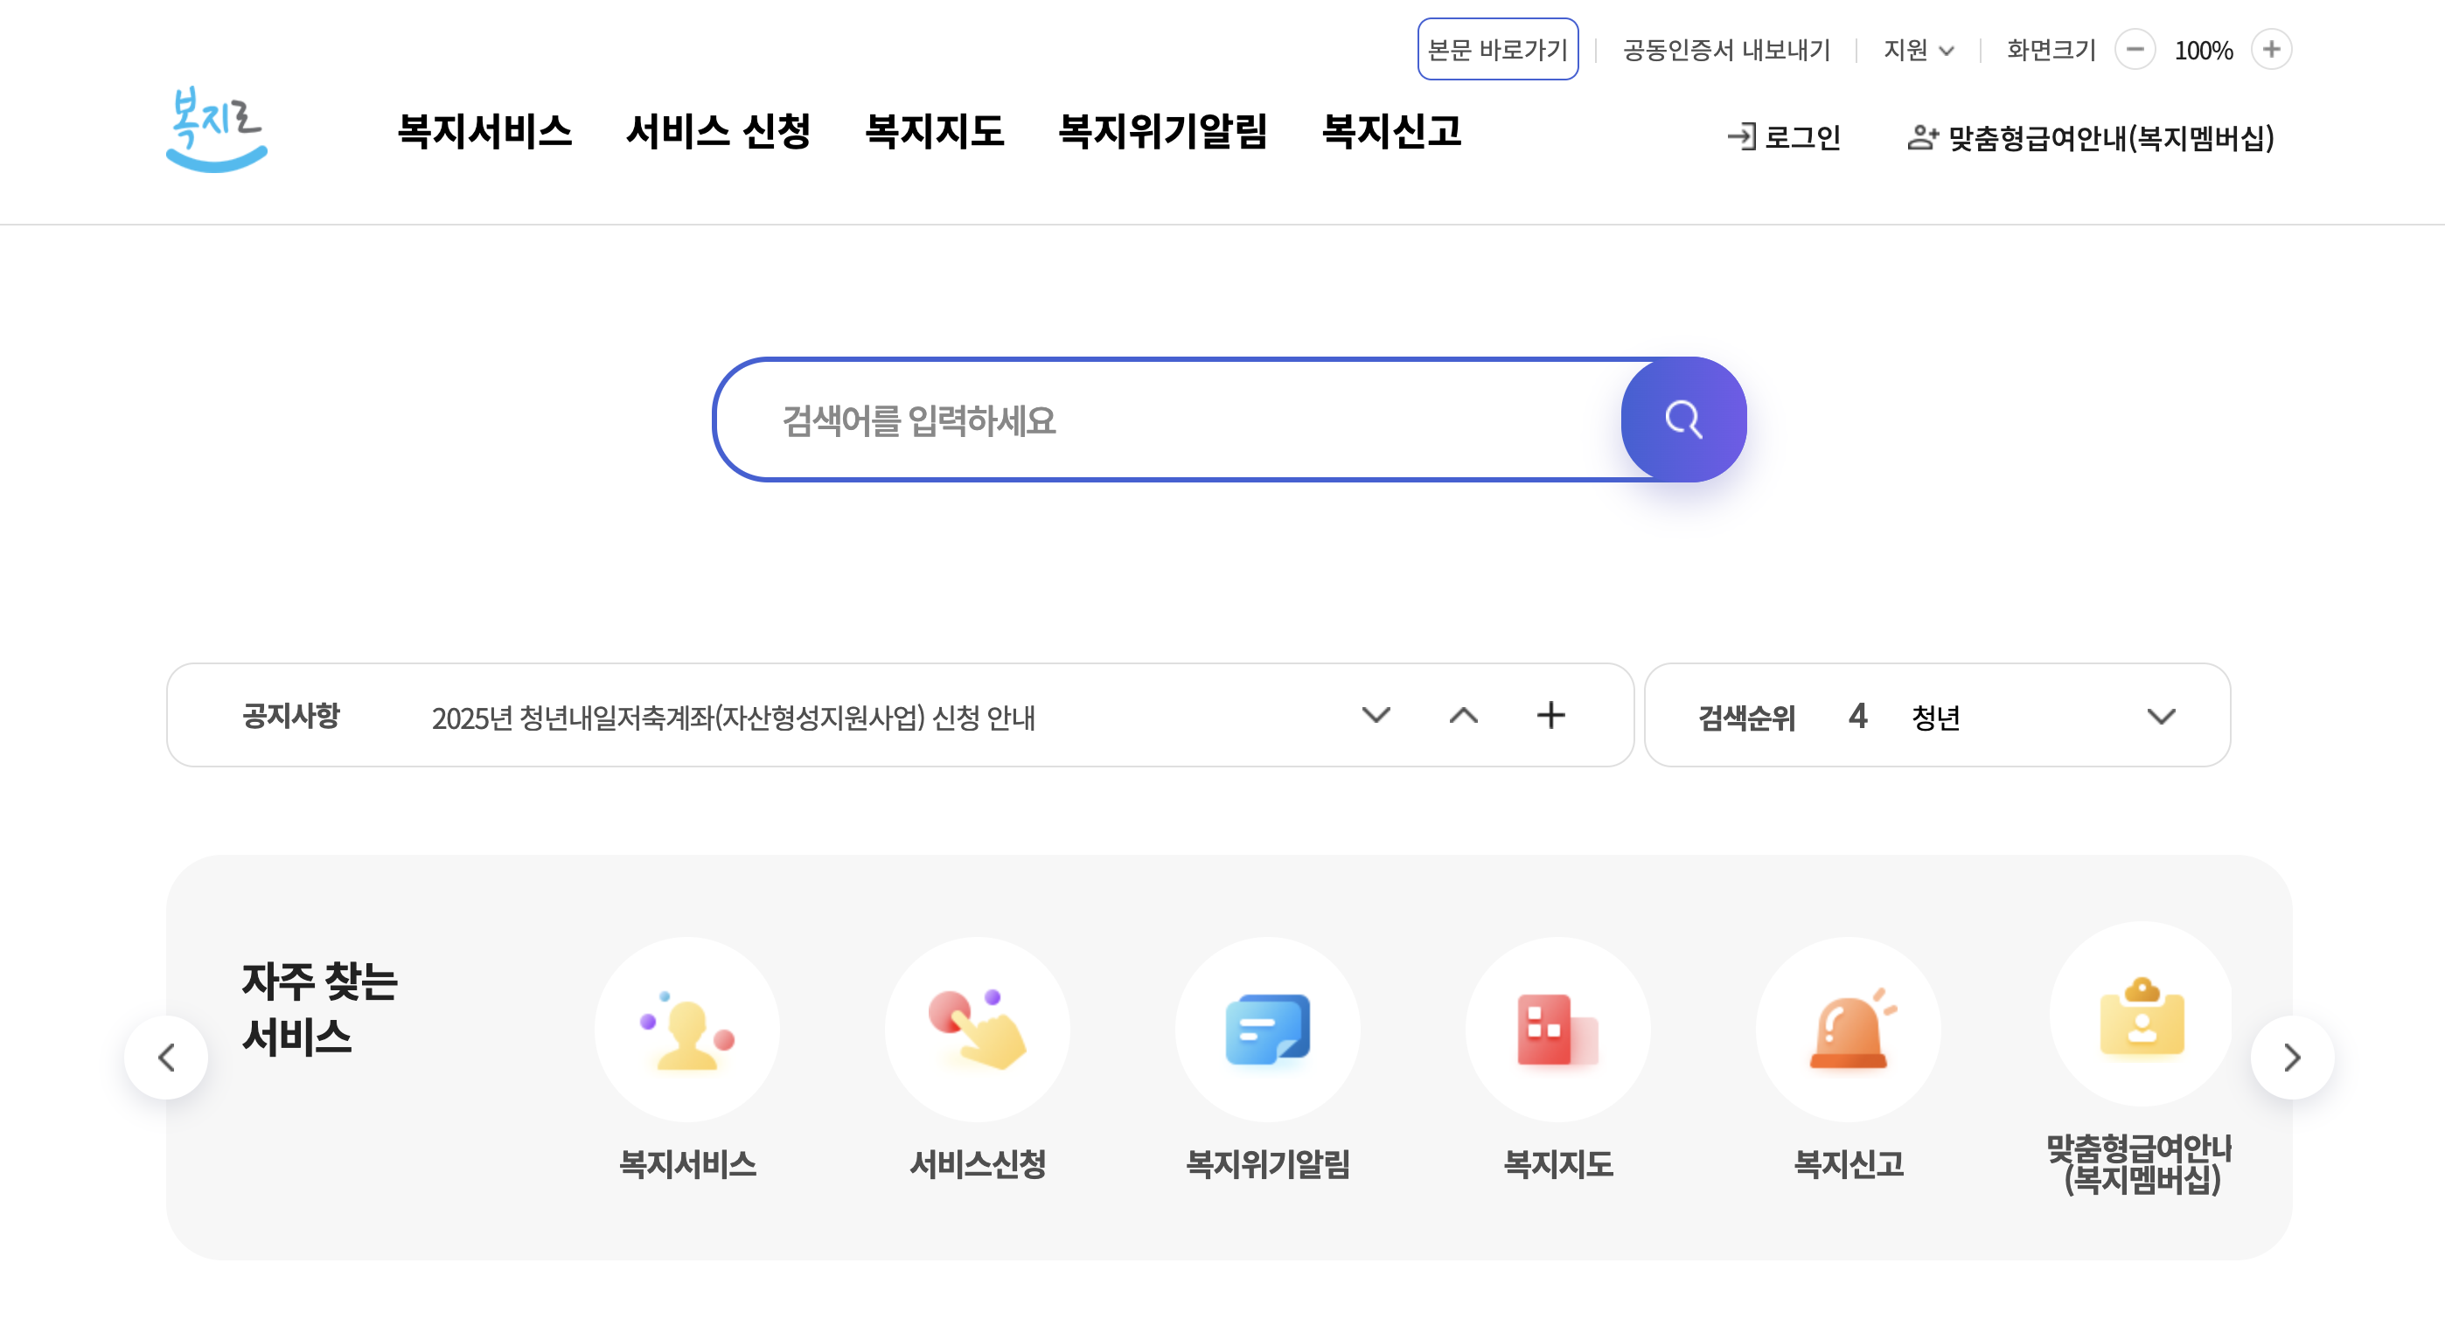The image size is (2445, 1339).
Task: Show previous notice with up chevron
Action: (x=1463, y=715)
